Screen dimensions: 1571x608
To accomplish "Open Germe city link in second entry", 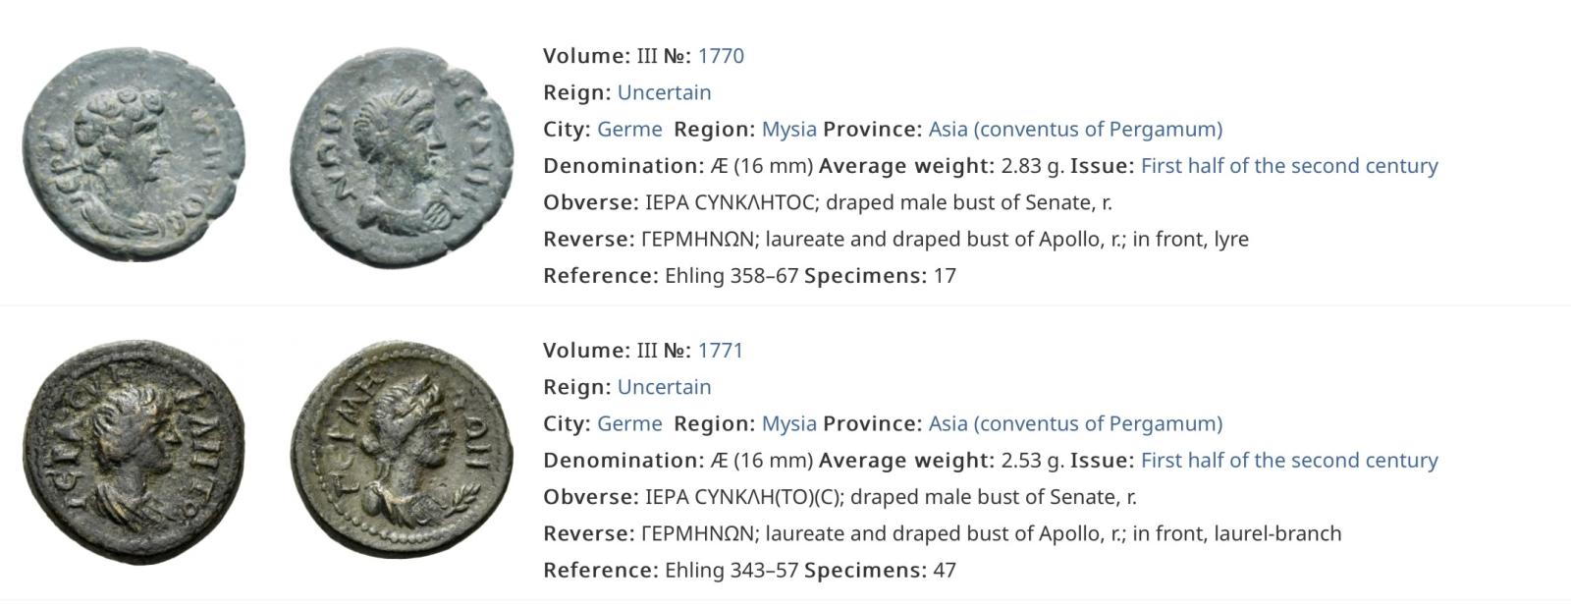I will 629,423.
